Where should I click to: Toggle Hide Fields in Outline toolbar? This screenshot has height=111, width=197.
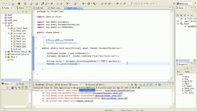[x=181, y=15]
